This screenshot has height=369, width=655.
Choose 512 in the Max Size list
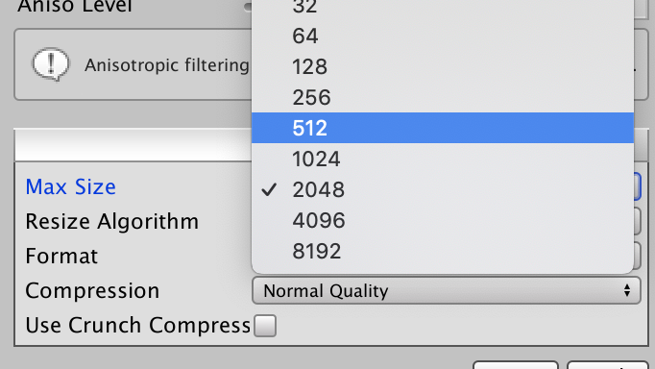click(x=443, y=128)
